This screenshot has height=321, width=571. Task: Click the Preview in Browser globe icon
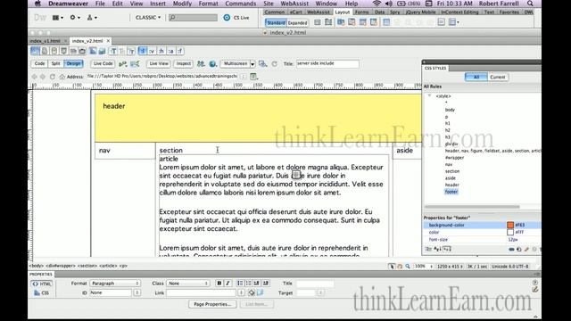[212, 63]
